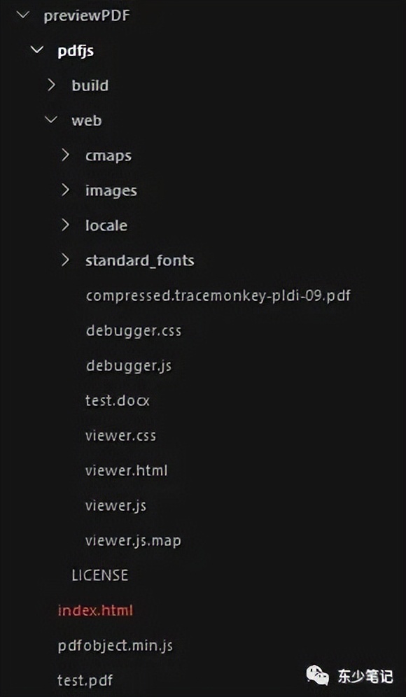Expand the cmaps folder arrow
This screenshot has width=406, height=697.
pyautogui.click(x=66, y=155)
